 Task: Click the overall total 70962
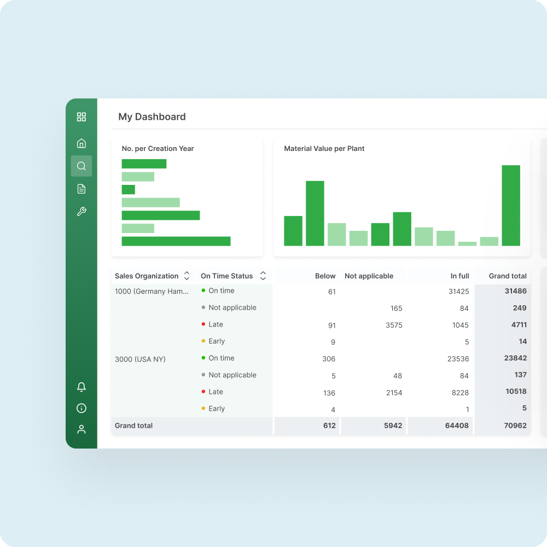515,426
